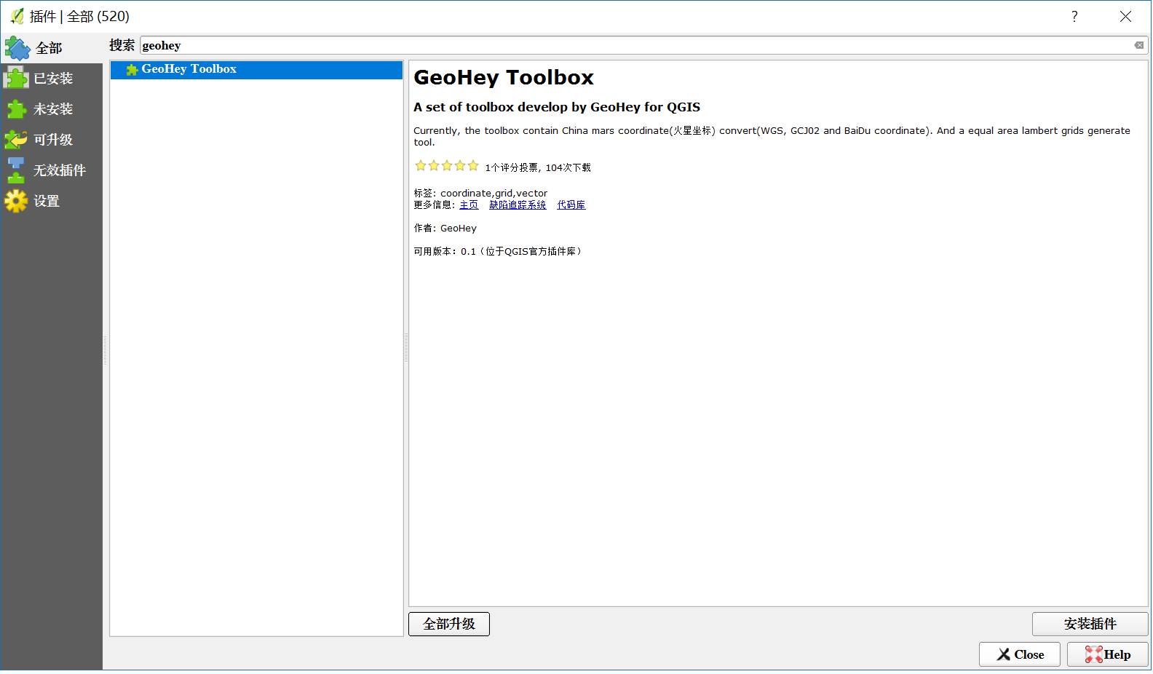Image resolution: width=1153 pixels, height=674 pixels.
Task: Open the 主页 (homepage) link
Action: tap(469, 205)
